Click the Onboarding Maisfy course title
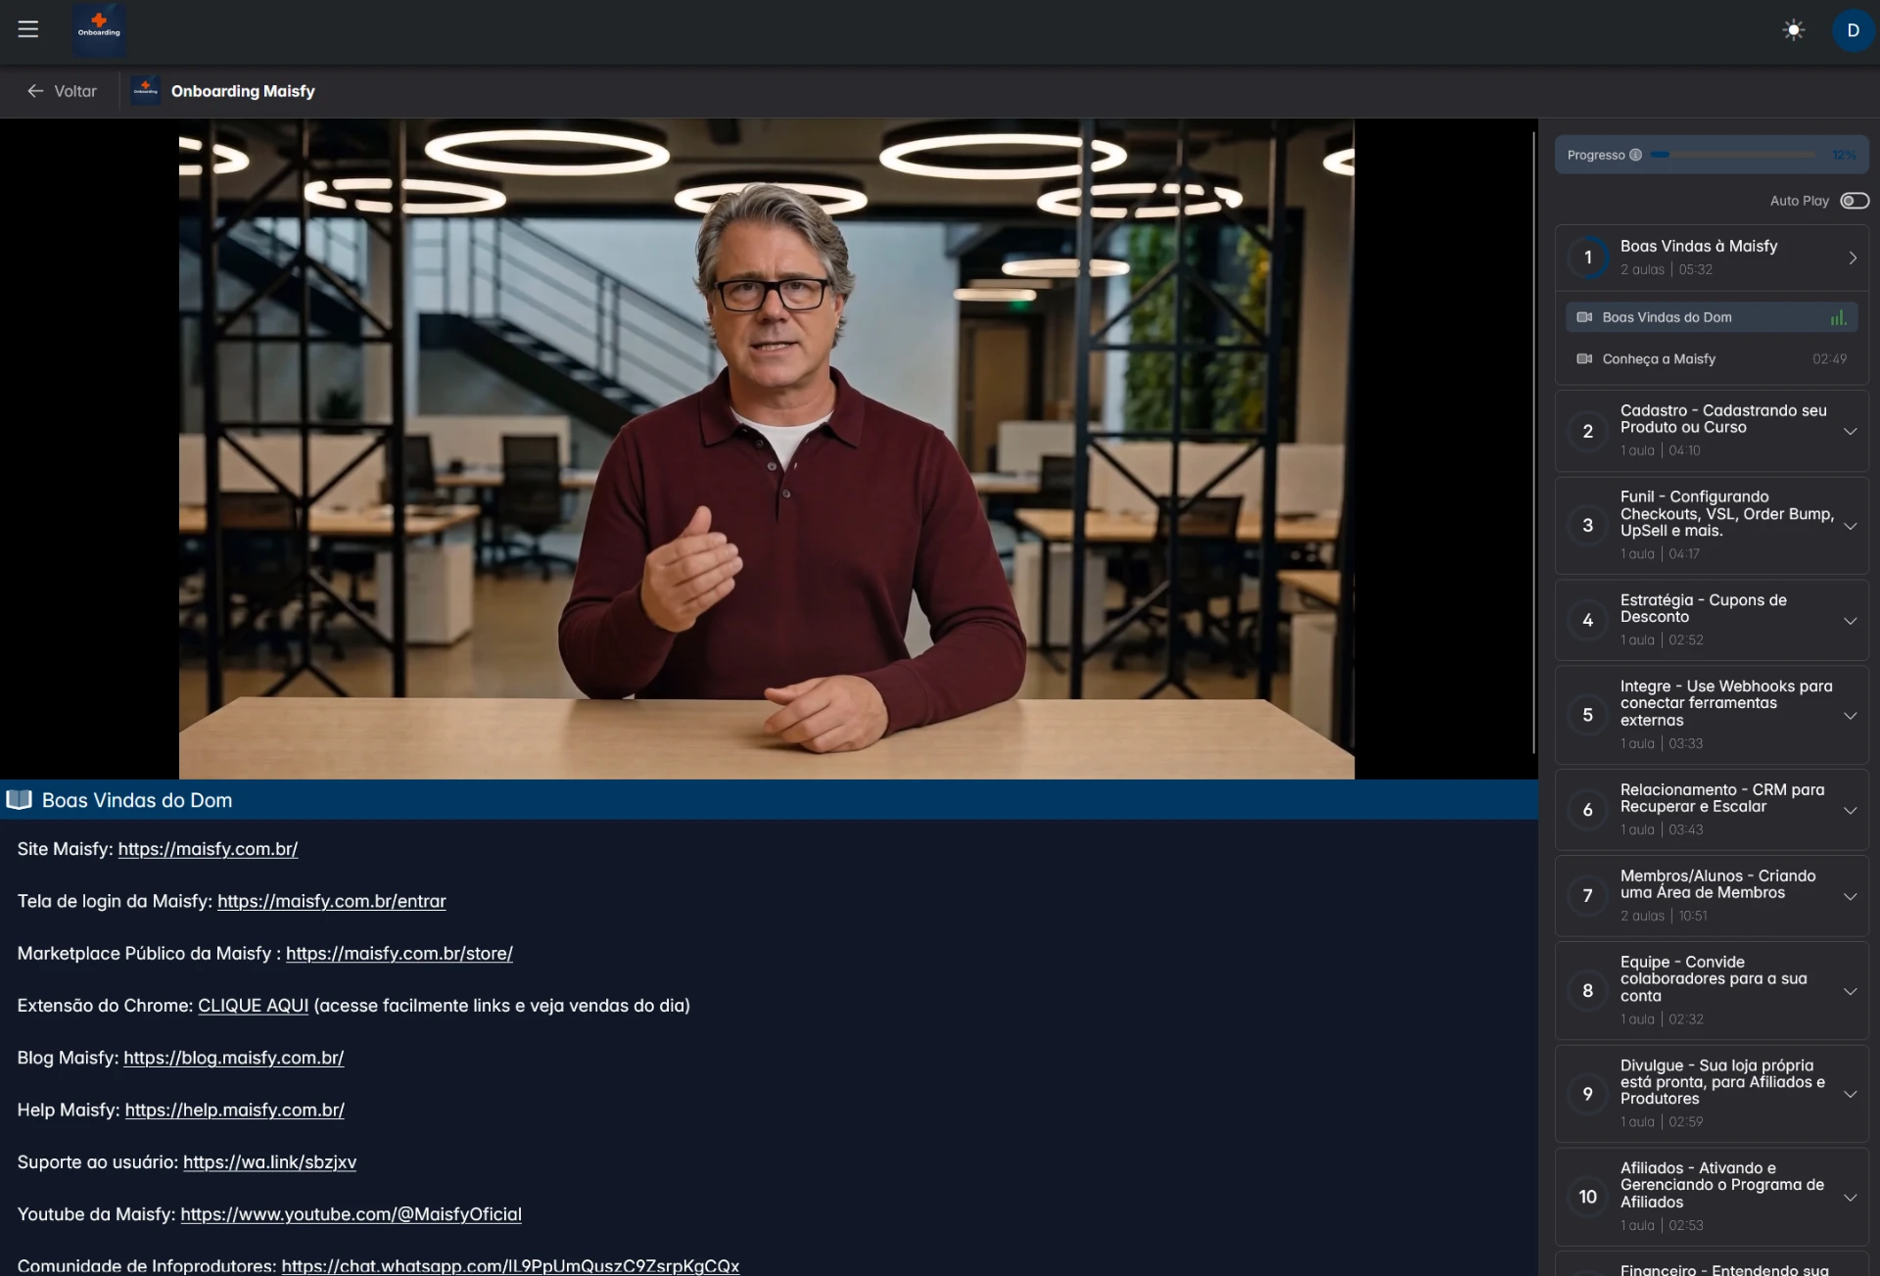The image size is (1880, 1276). click(x=243, y=91)
